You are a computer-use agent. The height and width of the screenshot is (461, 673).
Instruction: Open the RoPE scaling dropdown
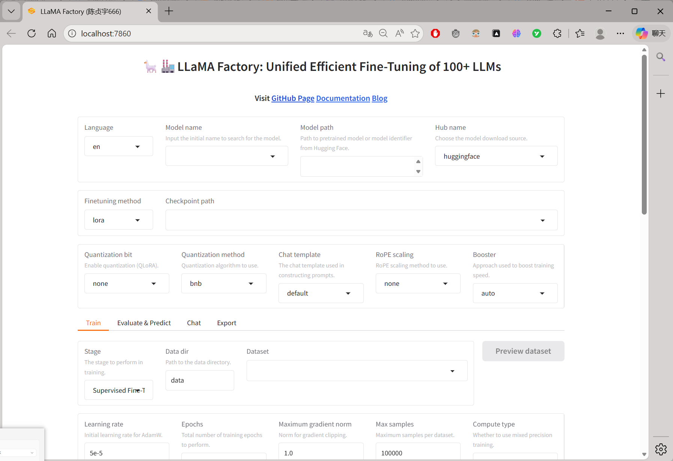[418, 283]
